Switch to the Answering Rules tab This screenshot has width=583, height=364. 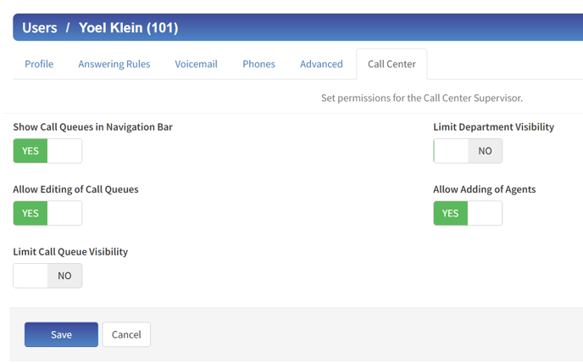[114, 64]
